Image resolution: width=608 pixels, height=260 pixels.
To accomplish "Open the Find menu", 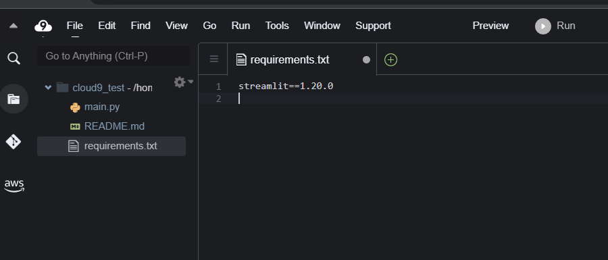I will [141, 26].
